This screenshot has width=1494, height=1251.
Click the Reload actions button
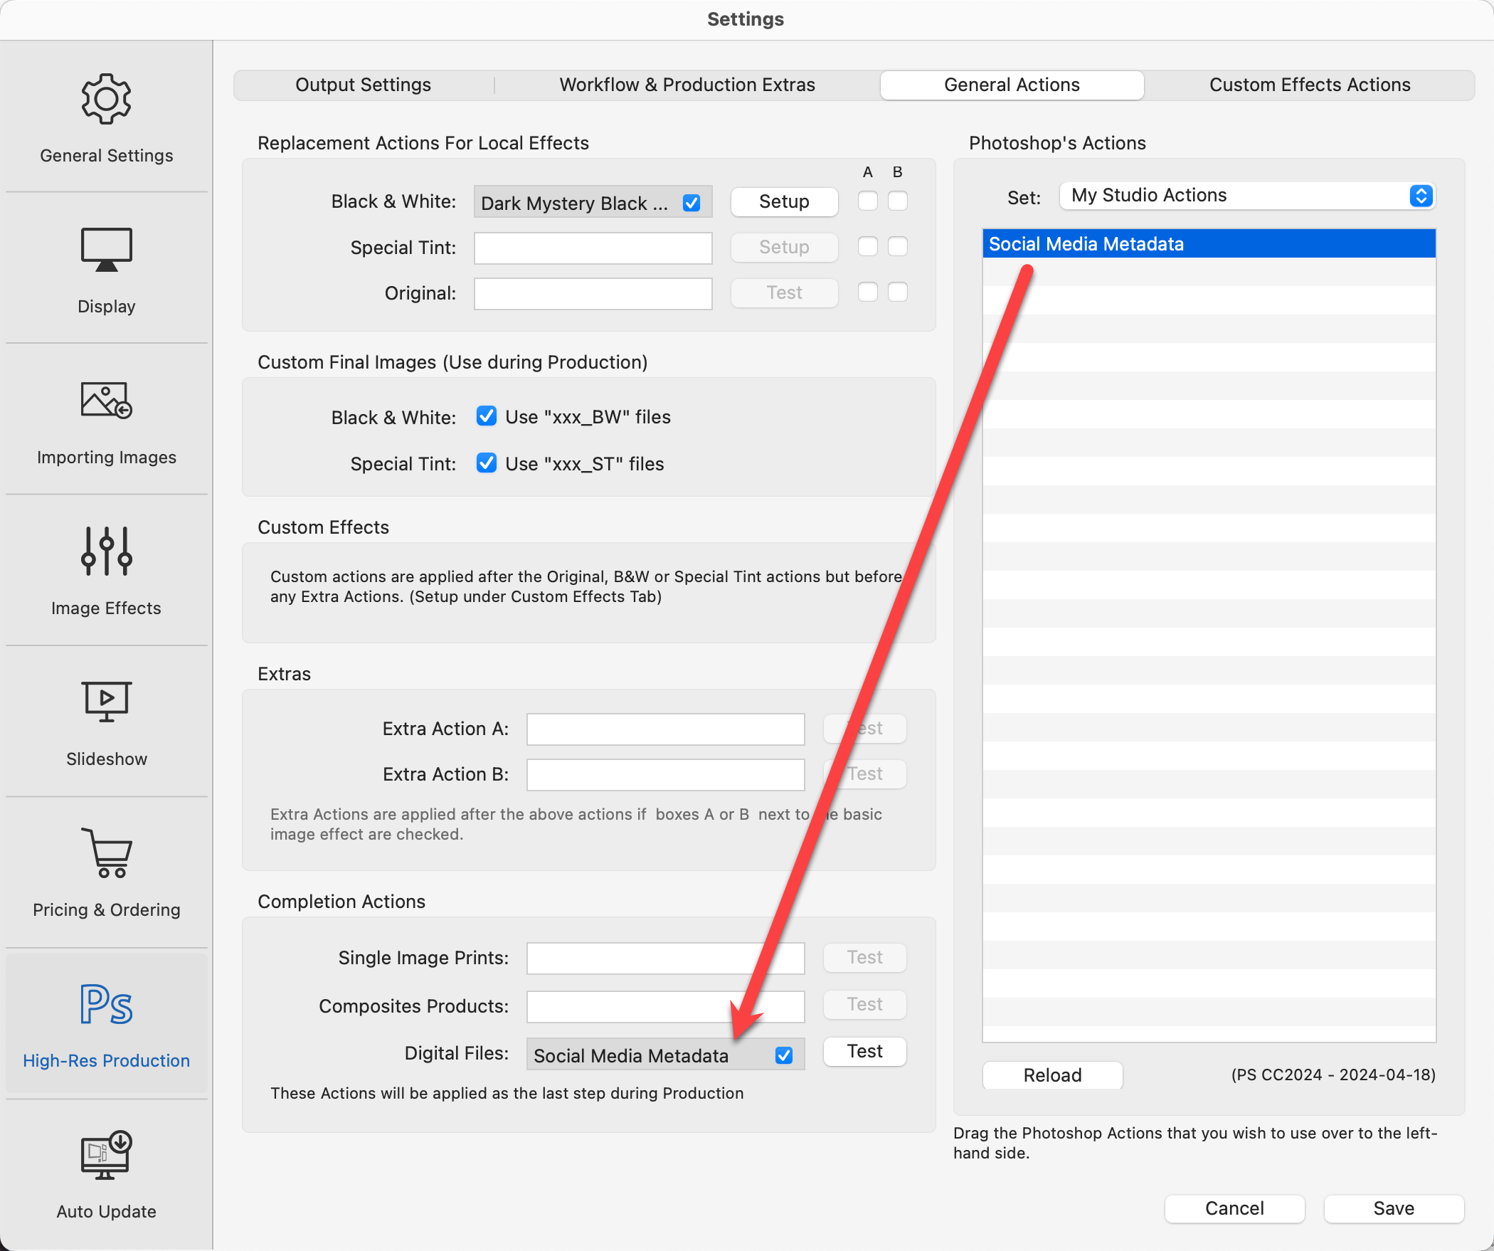click(x=1051, y=1075)
